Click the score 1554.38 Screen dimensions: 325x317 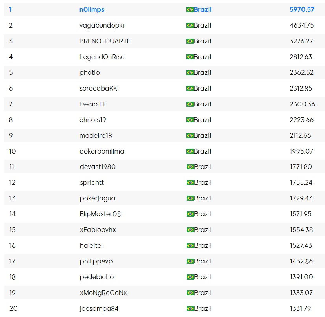tap(301, 230)
